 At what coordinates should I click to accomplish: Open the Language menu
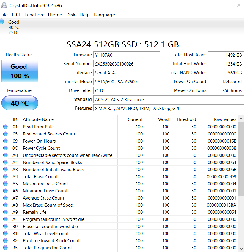coord(104,15)
